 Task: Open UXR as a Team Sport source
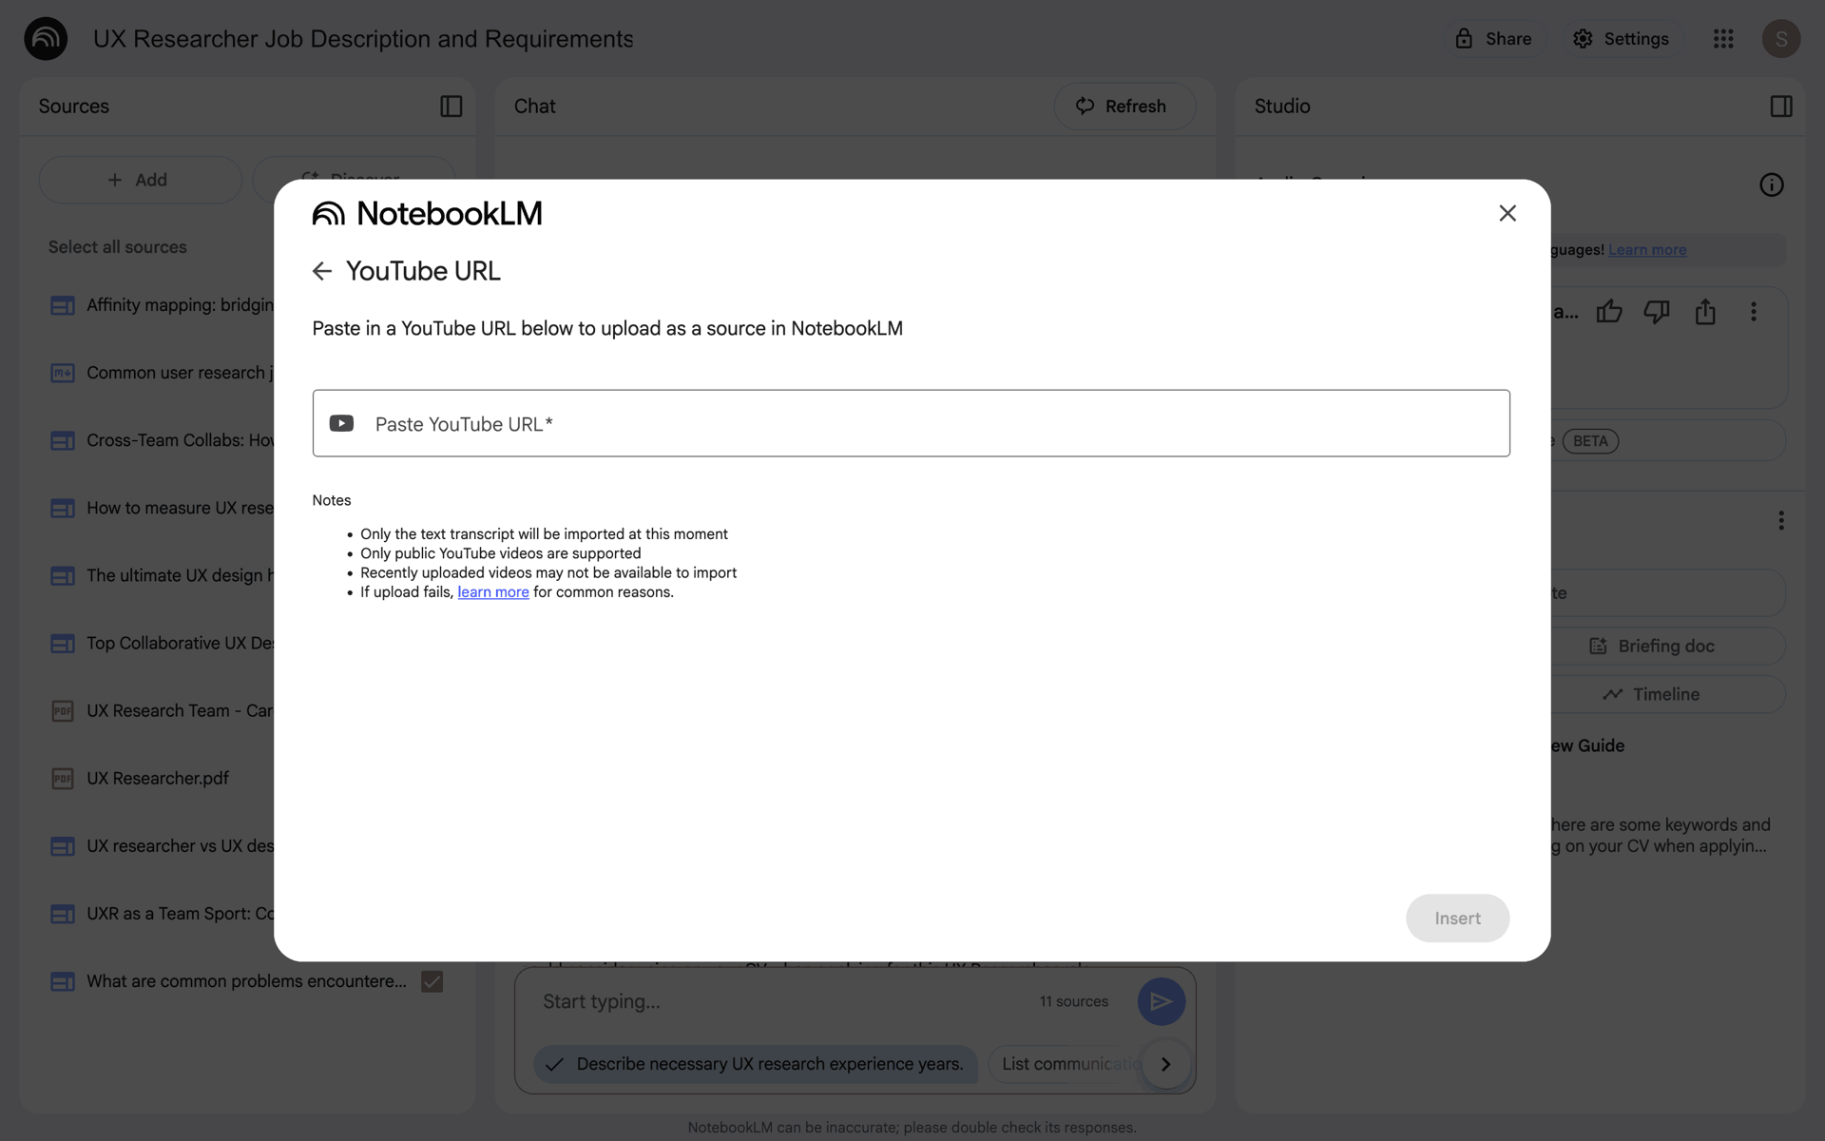coord(180,913)
